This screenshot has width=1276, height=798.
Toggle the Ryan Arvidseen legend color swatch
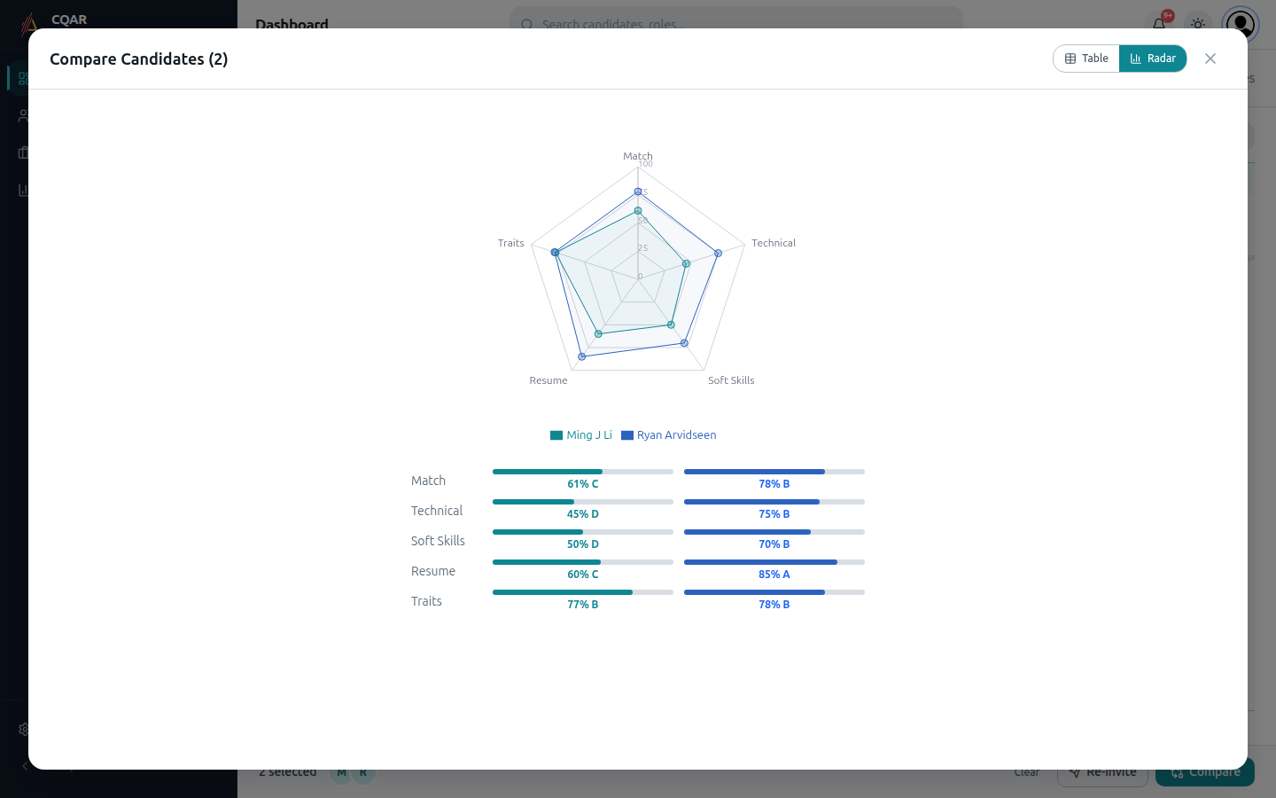627,435
